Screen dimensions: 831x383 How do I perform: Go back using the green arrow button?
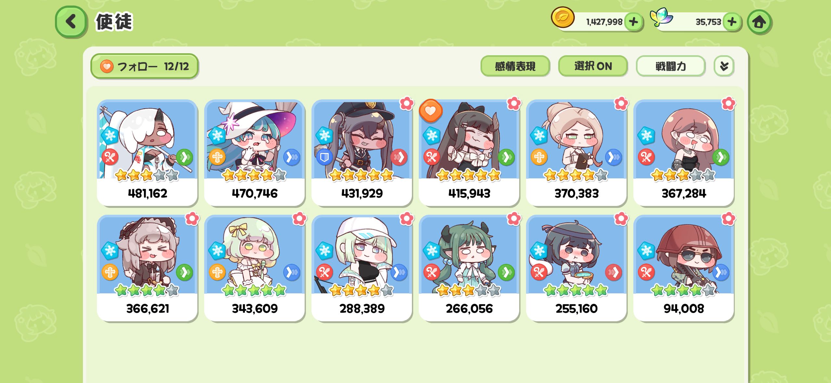[71, 21]
